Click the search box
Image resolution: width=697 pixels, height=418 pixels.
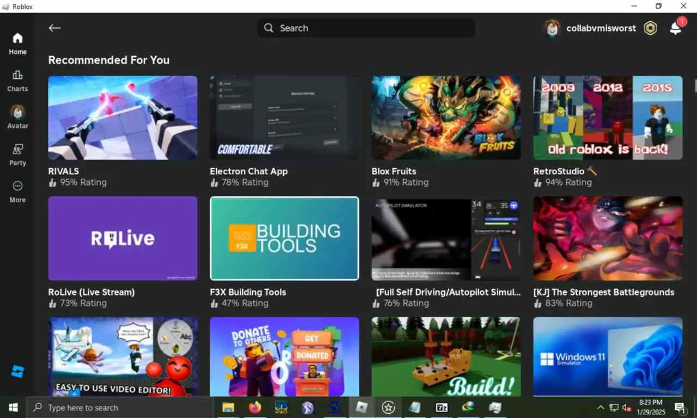[366, 28]
